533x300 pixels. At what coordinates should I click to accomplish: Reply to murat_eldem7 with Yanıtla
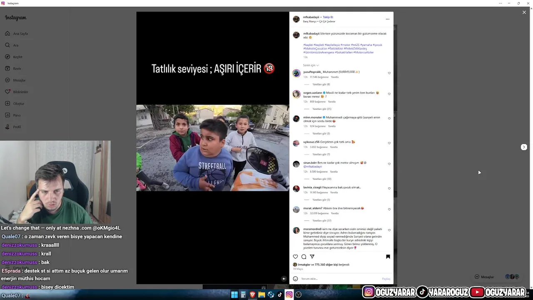click(335, 213)
